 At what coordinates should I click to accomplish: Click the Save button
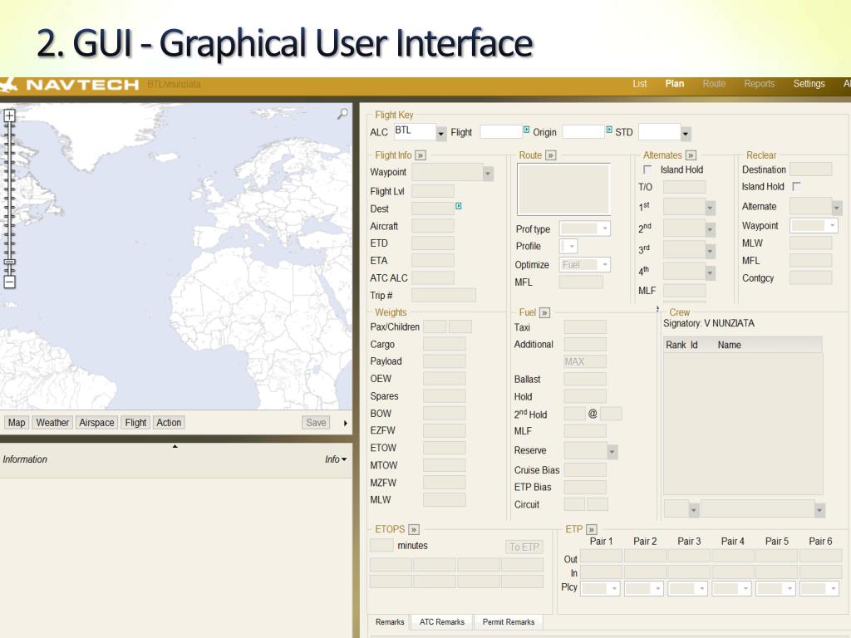tap(316, 423)
